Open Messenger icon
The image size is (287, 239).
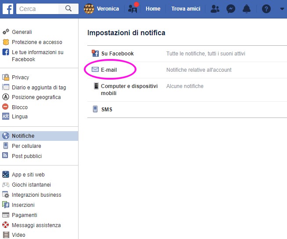tap(231, 9)
